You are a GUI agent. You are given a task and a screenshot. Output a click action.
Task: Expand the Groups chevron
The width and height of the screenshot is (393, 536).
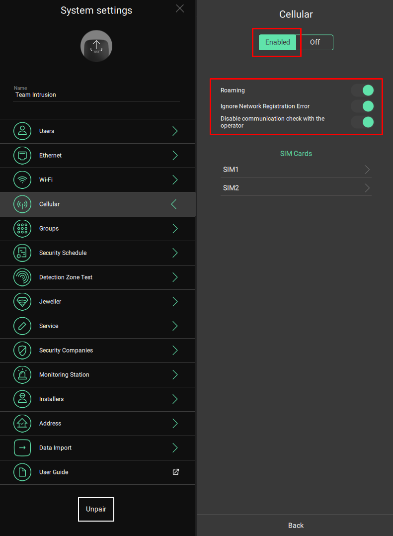pyautogui.click(x=175, y=228)
